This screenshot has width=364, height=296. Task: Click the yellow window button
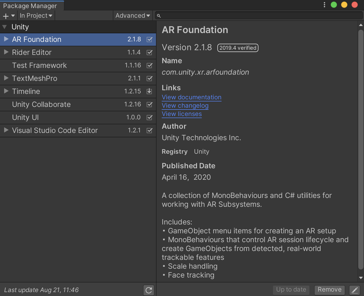[x=344, y=5]
